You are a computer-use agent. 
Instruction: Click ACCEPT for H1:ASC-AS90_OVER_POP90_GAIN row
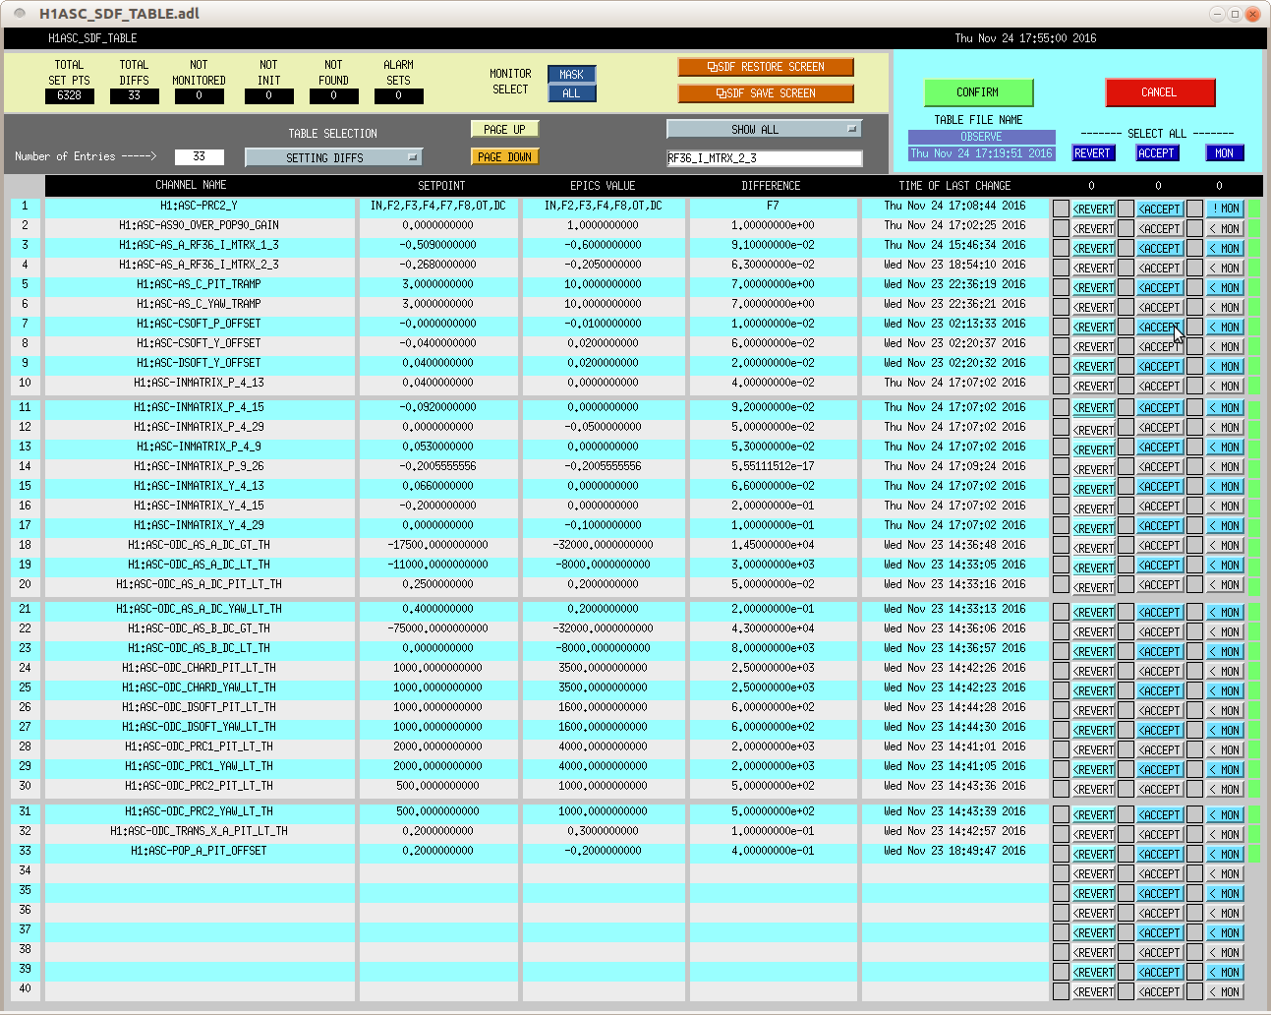[x=1160, y=228]
